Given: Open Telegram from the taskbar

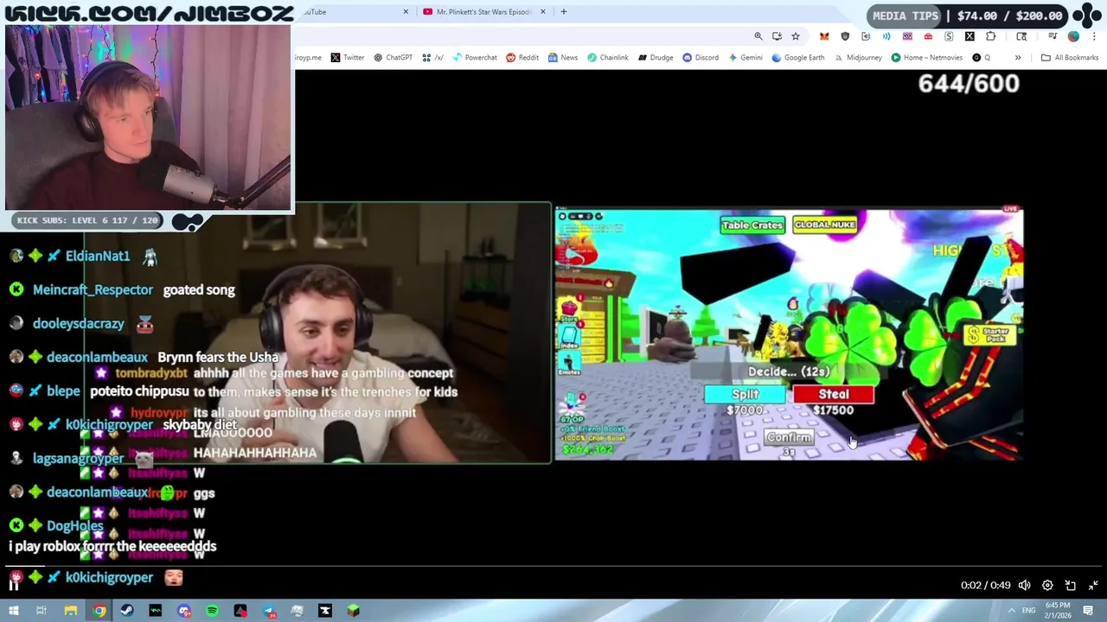Looking at the screenshot, I should [269, 611].
